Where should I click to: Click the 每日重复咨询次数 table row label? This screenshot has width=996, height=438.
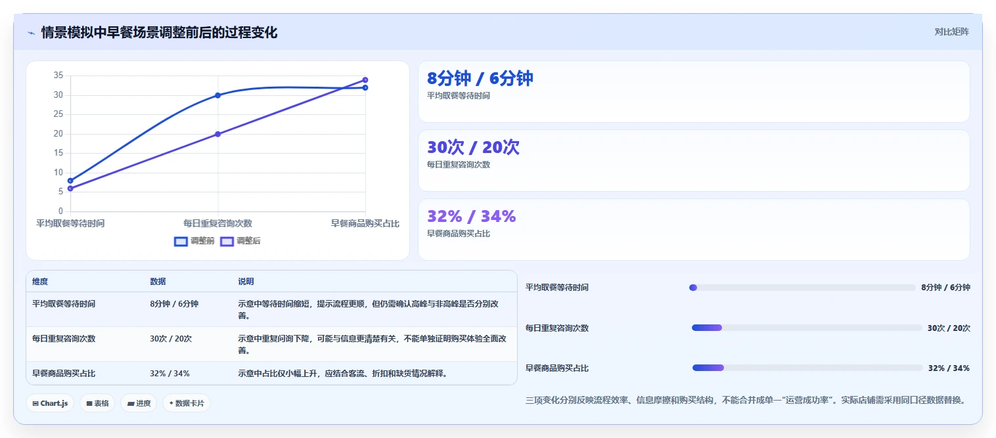click(x=64, y=339)
